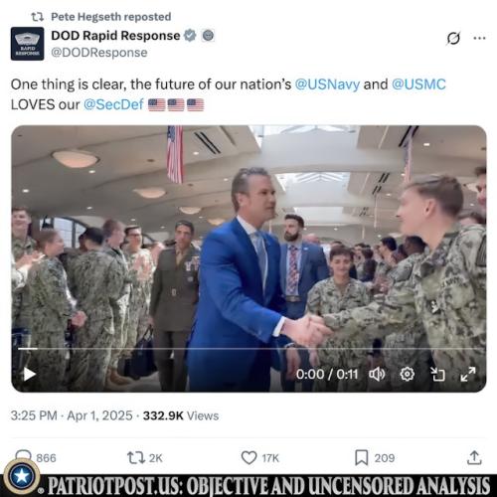Open the post timestamp 3:25 PM Apr 1, 2025
The width and height of the screenshot is (497, 497).
pos(72,415)
